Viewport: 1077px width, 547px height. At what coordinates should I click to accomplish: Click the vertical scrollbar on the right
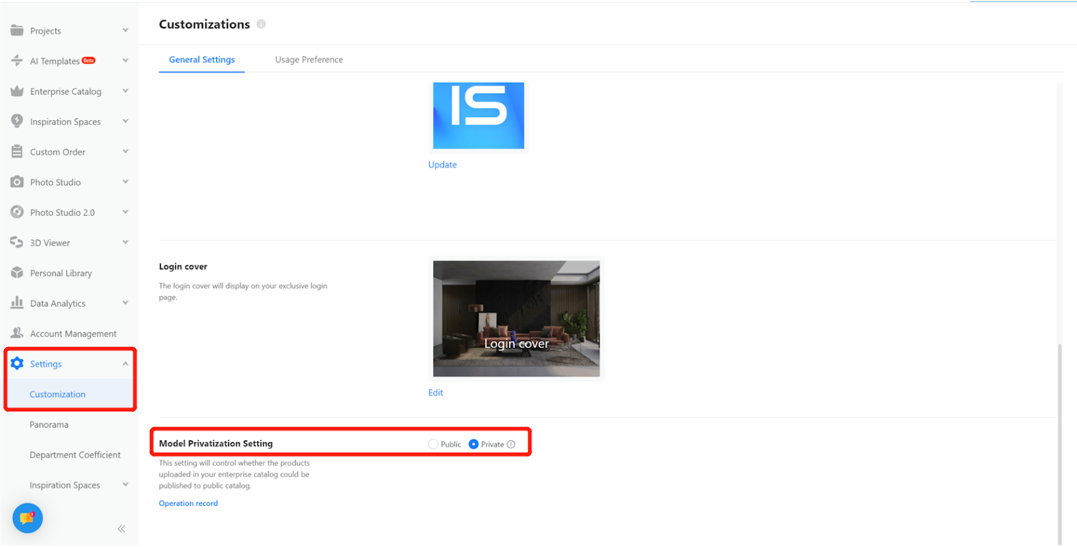point(1059,444)
